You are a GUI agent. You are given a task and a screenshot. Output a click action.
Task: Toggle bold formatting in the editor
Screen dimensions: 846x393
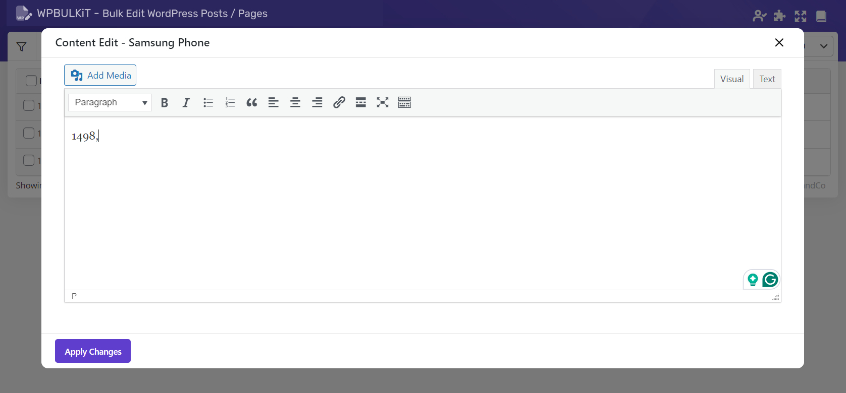click(x=164, y=103)
